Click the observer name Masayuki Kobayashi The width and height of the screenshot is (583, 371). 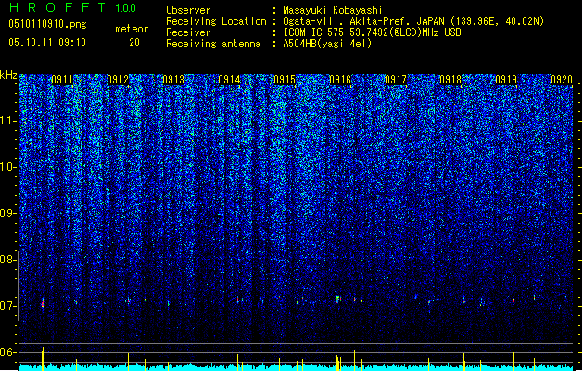(333, 10)
